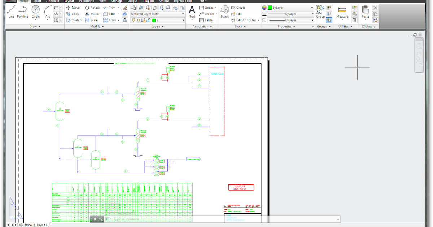Expand the Draw panel
The height and width of the screenshot is (227, 433).
(x=35, y=26)
